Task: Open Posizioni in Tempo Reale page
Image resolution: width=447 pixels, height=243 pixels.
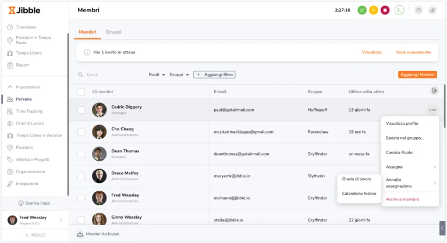Action: pos(29,40)
